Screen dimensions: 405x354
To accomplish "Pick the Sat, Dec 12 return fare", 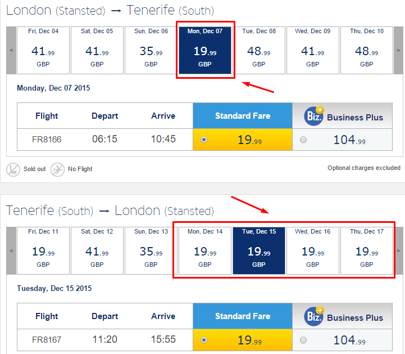I will point(97,250).
